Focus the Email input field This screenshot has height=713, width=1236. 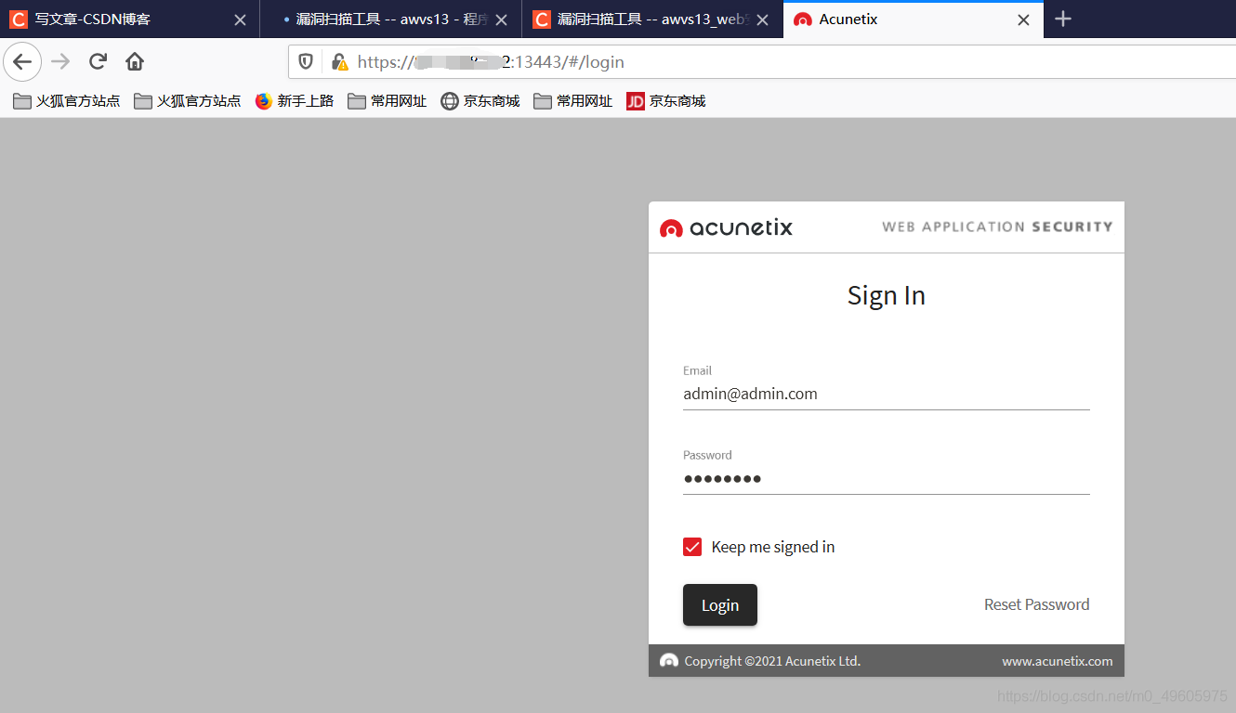[x=887, y=395]
